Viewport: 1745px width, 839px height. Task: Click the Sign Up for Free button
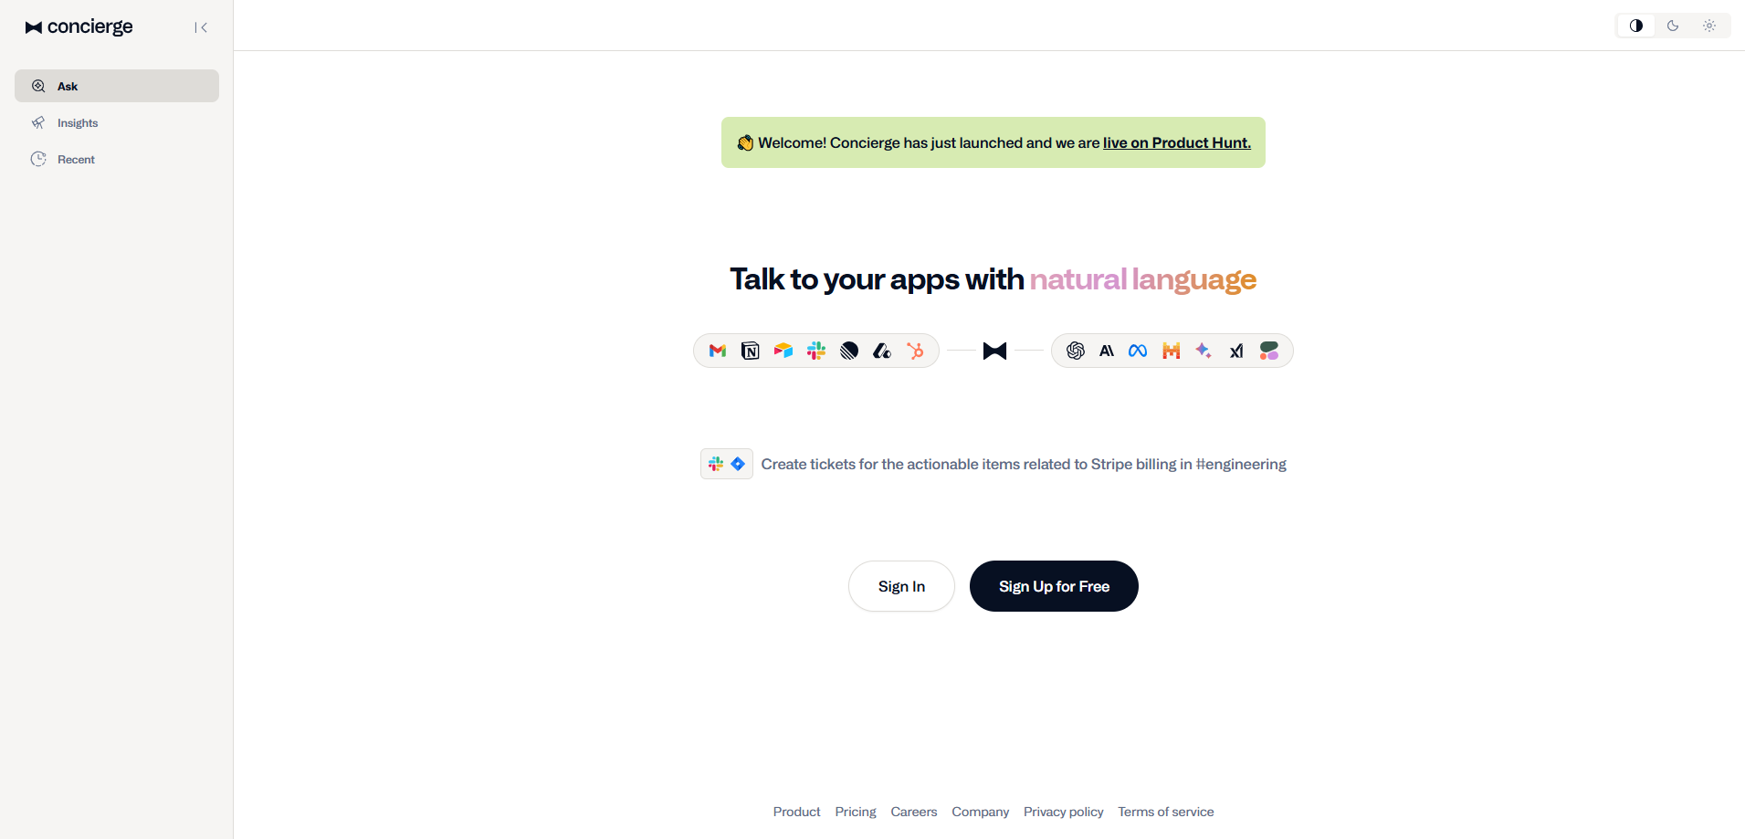pyautogui.click(x=1053, y=585)
